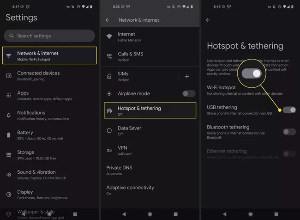
Task: Tap status bar time 8:47
Action: (x=16, y=7)
